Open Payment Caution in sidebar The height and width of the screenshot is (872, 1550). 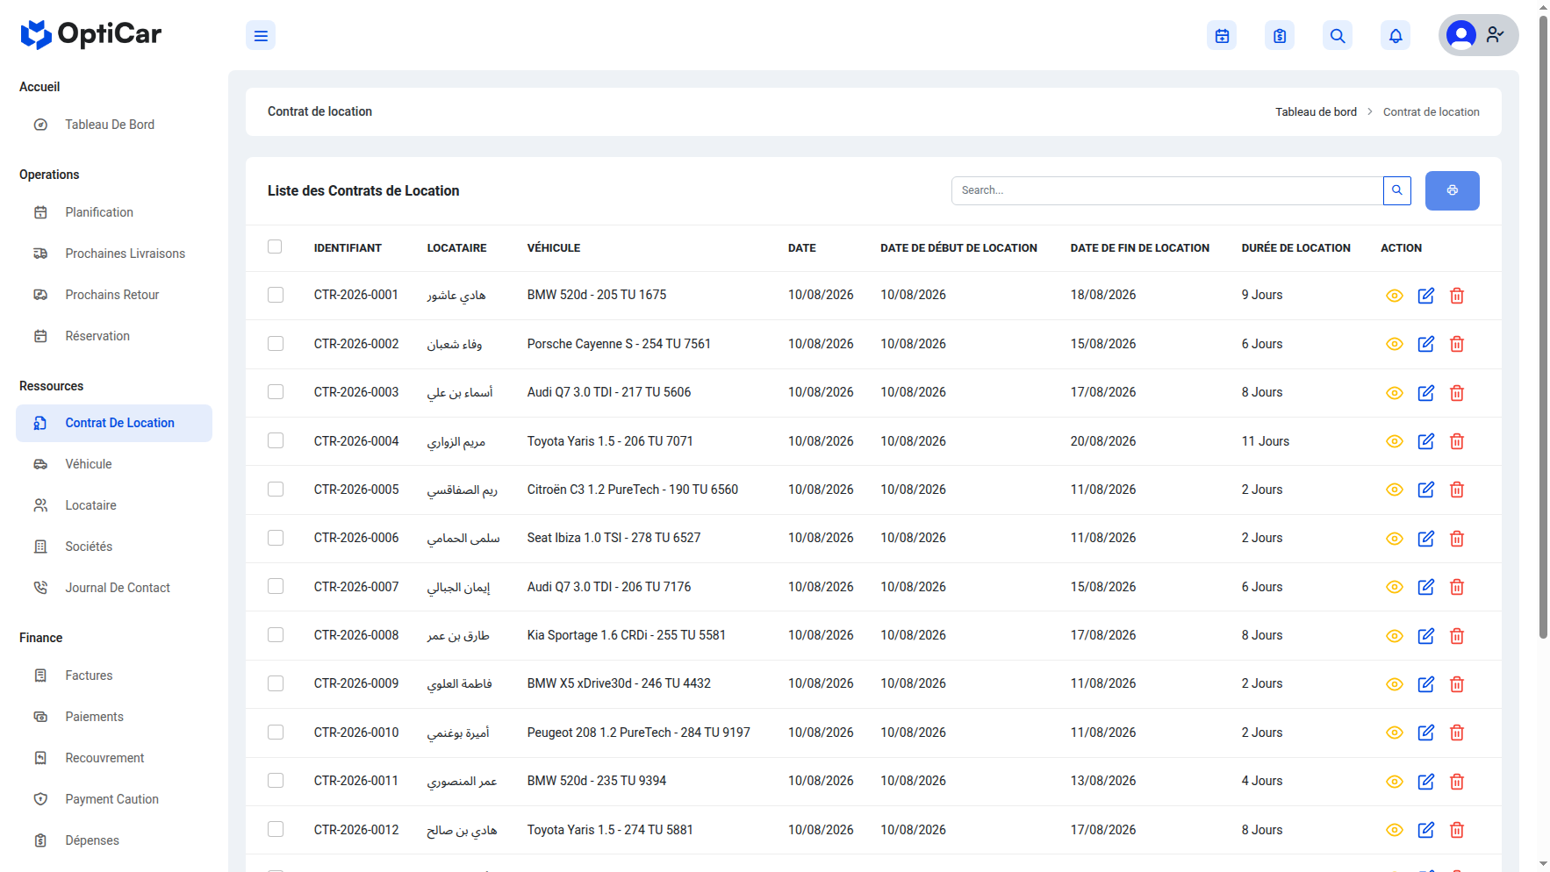pos(114,799)
